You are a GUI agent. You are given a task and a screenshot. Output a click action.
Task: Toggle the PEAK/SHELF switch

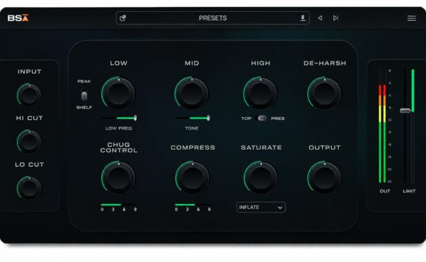point(84,94)
